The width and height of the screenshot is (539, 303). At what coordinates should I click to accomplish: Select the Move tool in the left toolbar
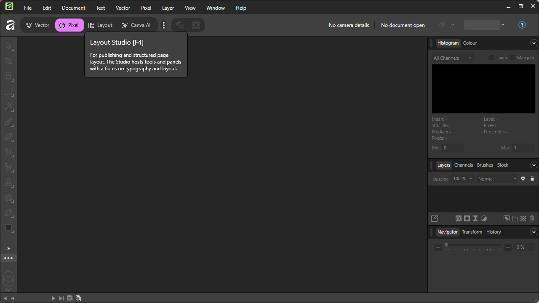coord(8,46)
